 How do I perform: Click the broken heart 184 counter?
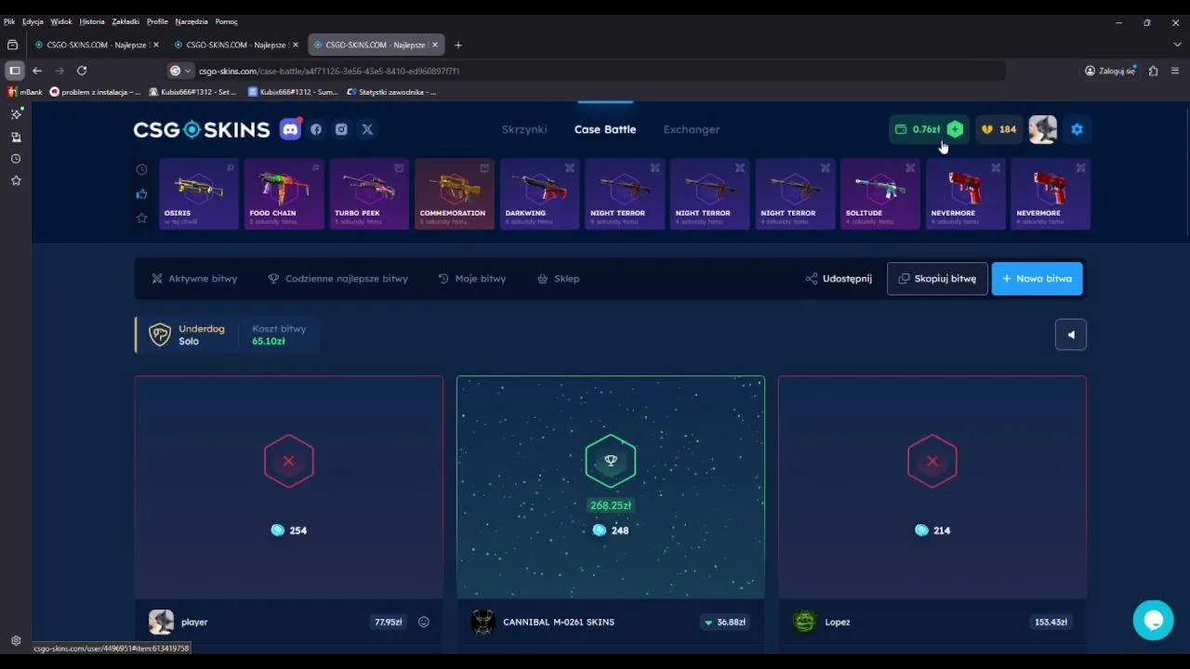[999, 129]
